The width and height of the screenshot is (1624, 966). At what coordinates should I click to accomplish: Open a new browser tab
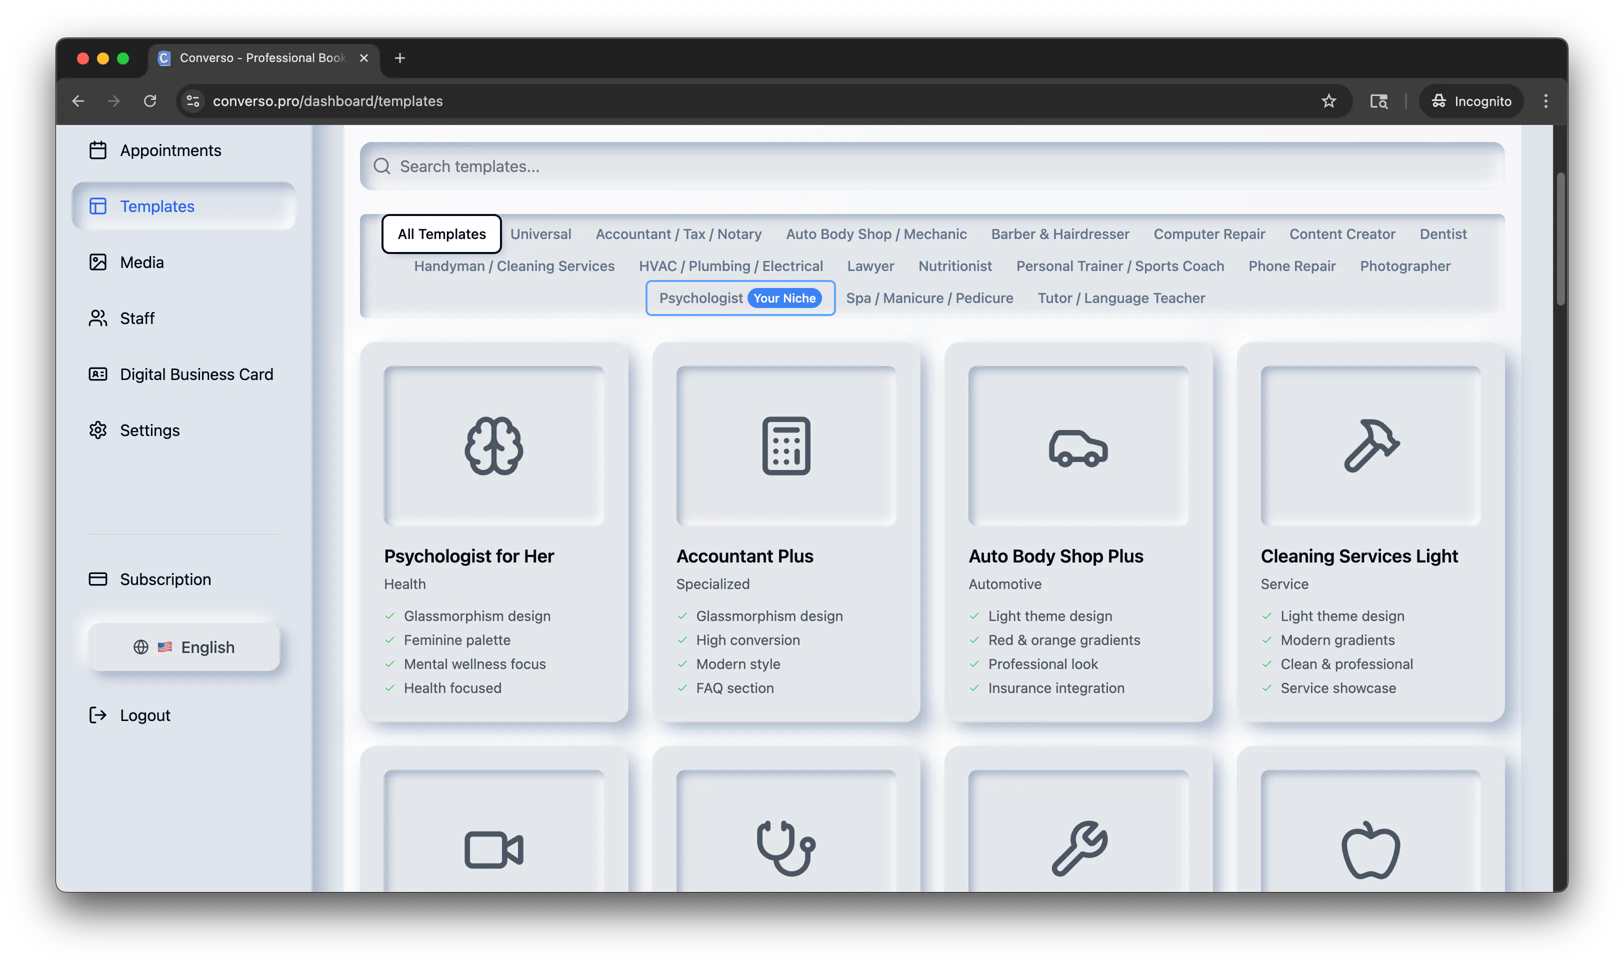click(399, 58)
